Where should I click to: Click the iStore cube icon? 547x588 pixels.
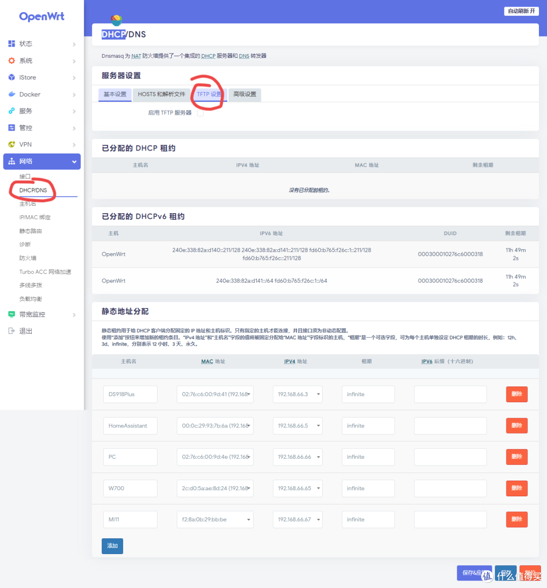click(x=12, y=77)
